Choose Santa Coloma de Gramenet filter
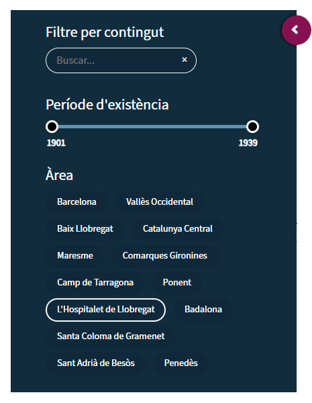The height and width of the screenshot is (403, 312). pyautogui.click(x=111, y=337)
